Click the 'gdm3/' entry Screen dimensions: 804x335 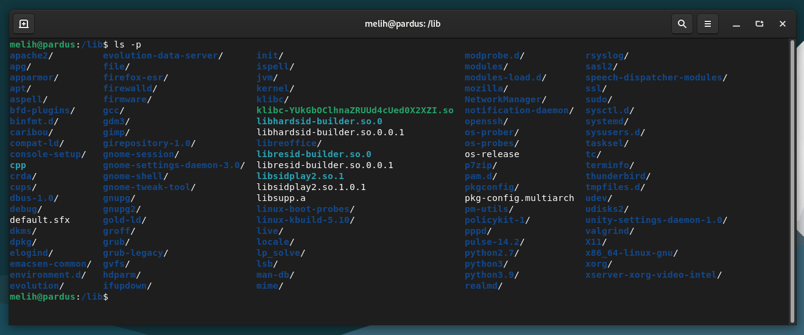point(116,121)
